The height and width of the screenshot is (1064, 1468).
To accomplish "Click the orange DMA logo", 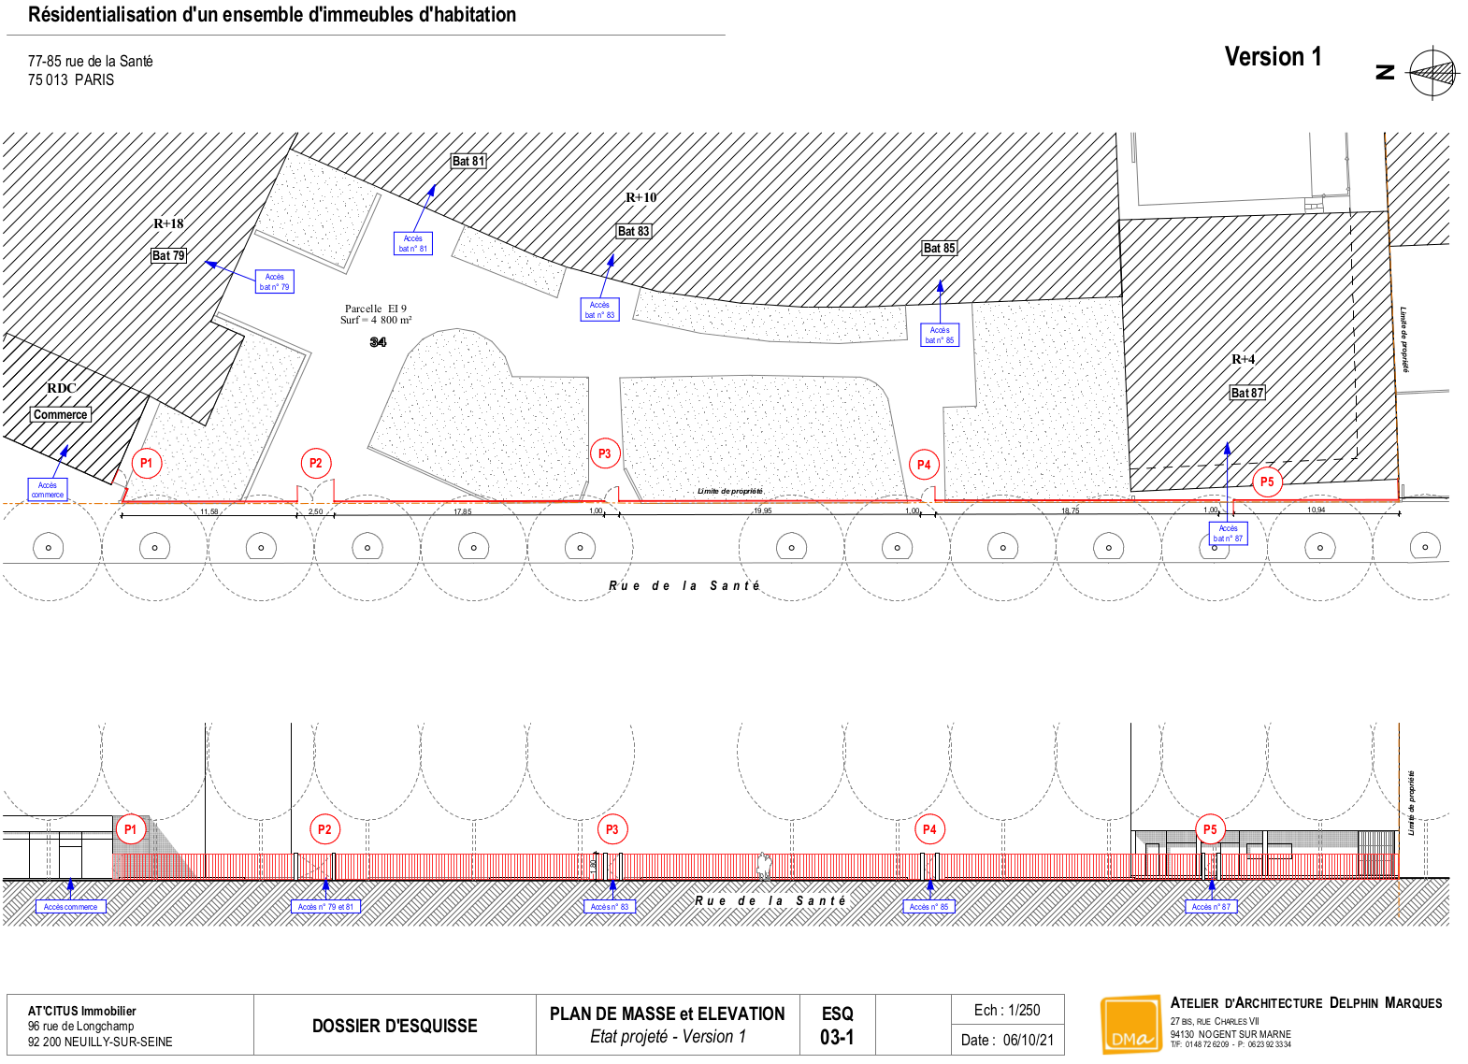I will coord(1130,1026).
